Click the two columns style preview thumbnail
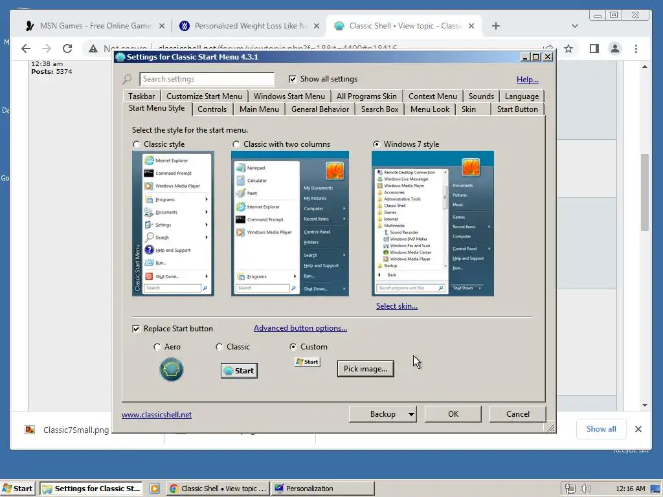Screen dimensions: 663x497 pos(290,223)
